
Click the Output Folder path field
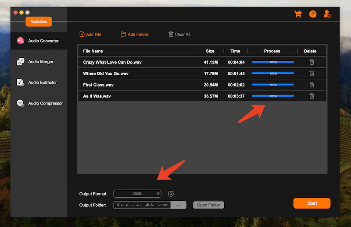coord(142,205)
